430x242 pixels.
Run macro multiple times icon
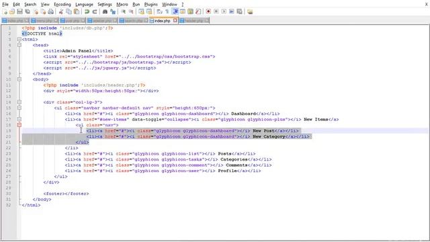[231, 11]
